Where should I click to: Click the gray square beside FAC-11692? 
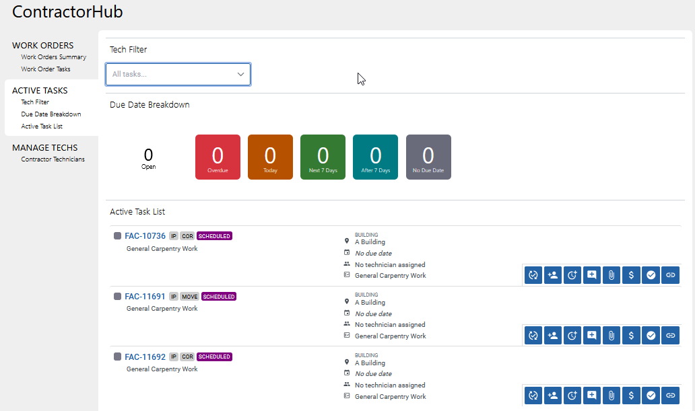pyautogui.click(x=117, y=357)
